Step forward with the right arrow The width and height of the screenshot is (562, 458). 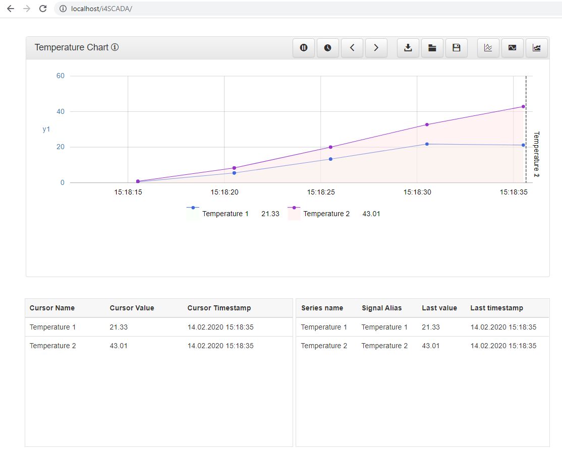pyautogui.click(x=376, y=47)
